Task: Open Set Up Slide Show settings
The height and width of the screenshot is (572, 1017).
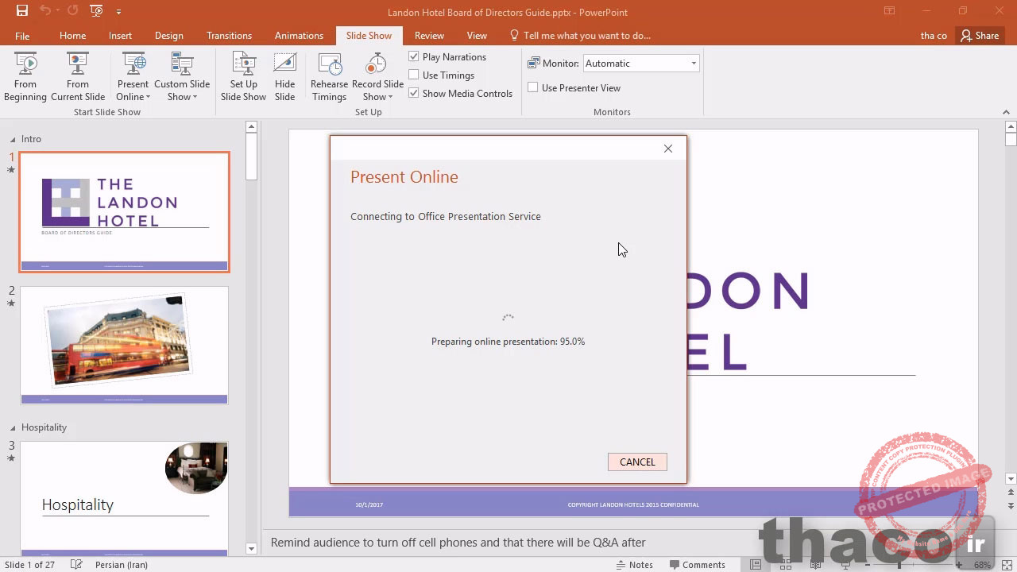Action: tap(243, 77)
